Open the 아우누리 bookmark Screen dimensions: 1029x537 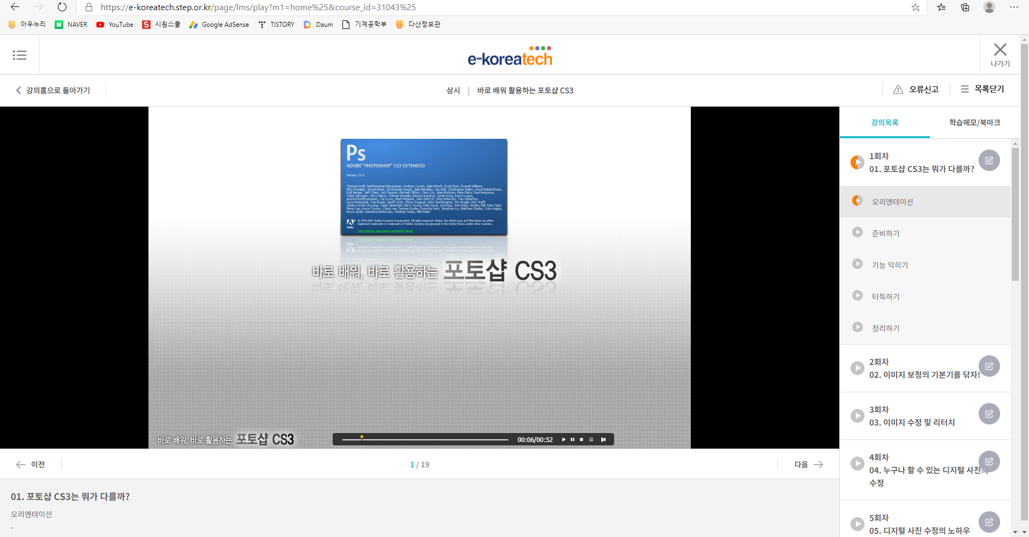(x=27, y=24)
